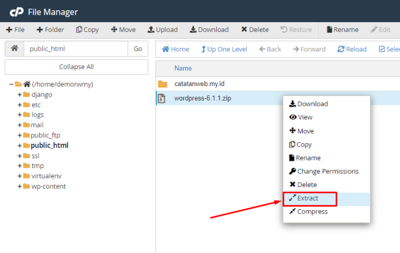Select virtualenv in the folder tree
Image resolution: width=400 pixels, height=253 pixels.
tap(46, 176)
